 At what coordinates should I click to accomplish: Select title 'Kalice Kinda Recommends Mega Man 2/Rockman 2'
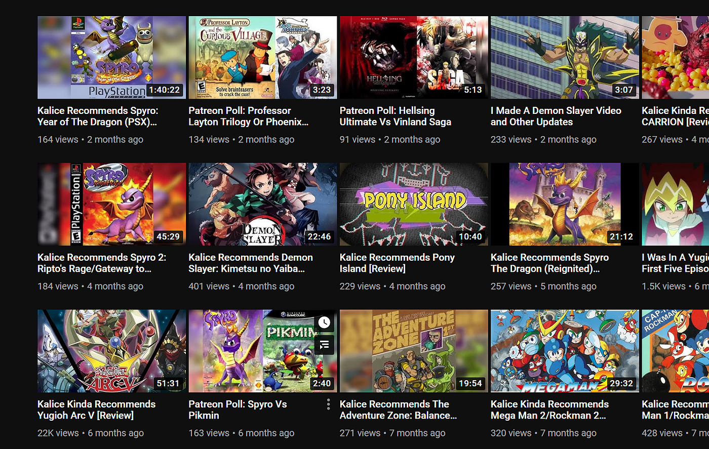[x=550, y=410]
